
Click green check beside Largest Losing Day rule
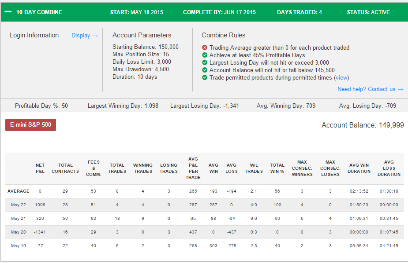205,62
